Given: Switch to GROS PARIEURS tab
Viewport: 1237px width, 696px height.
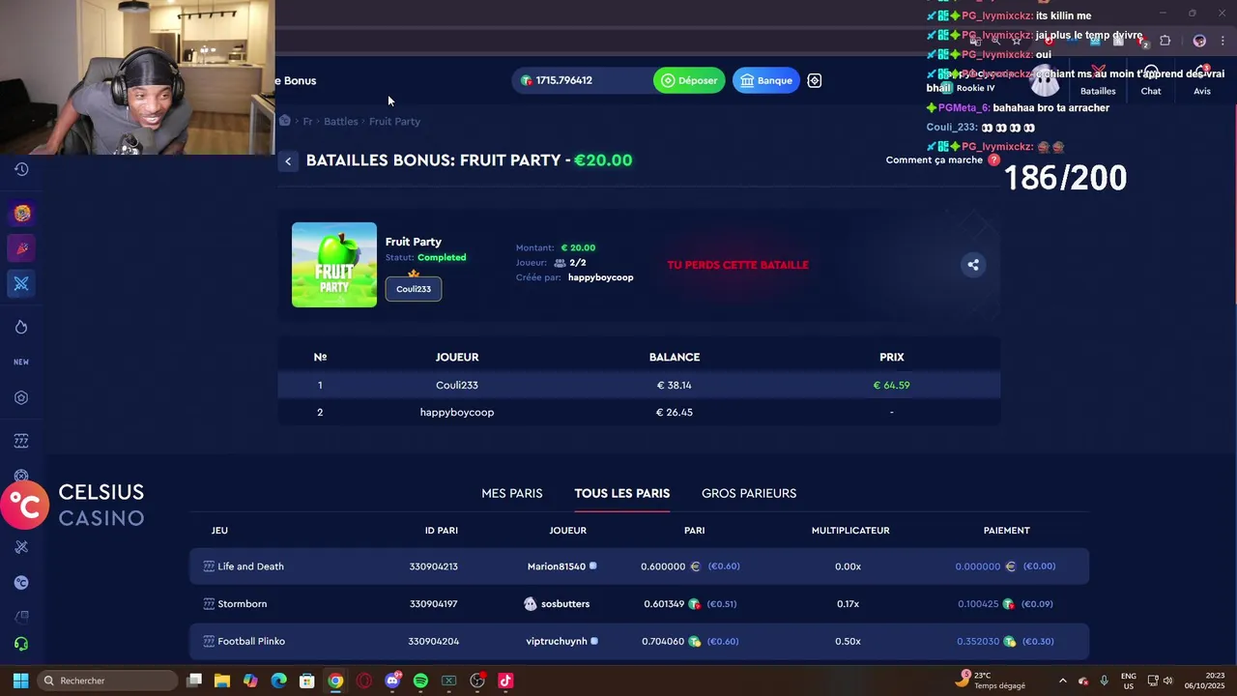Looking at the screenshot, I should pos(749,493).
